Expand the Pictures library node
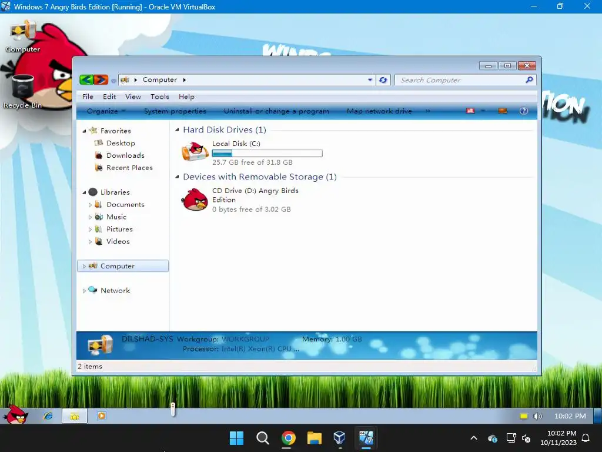The height and width of the screenshot is (452, 602). coord(90,230)
